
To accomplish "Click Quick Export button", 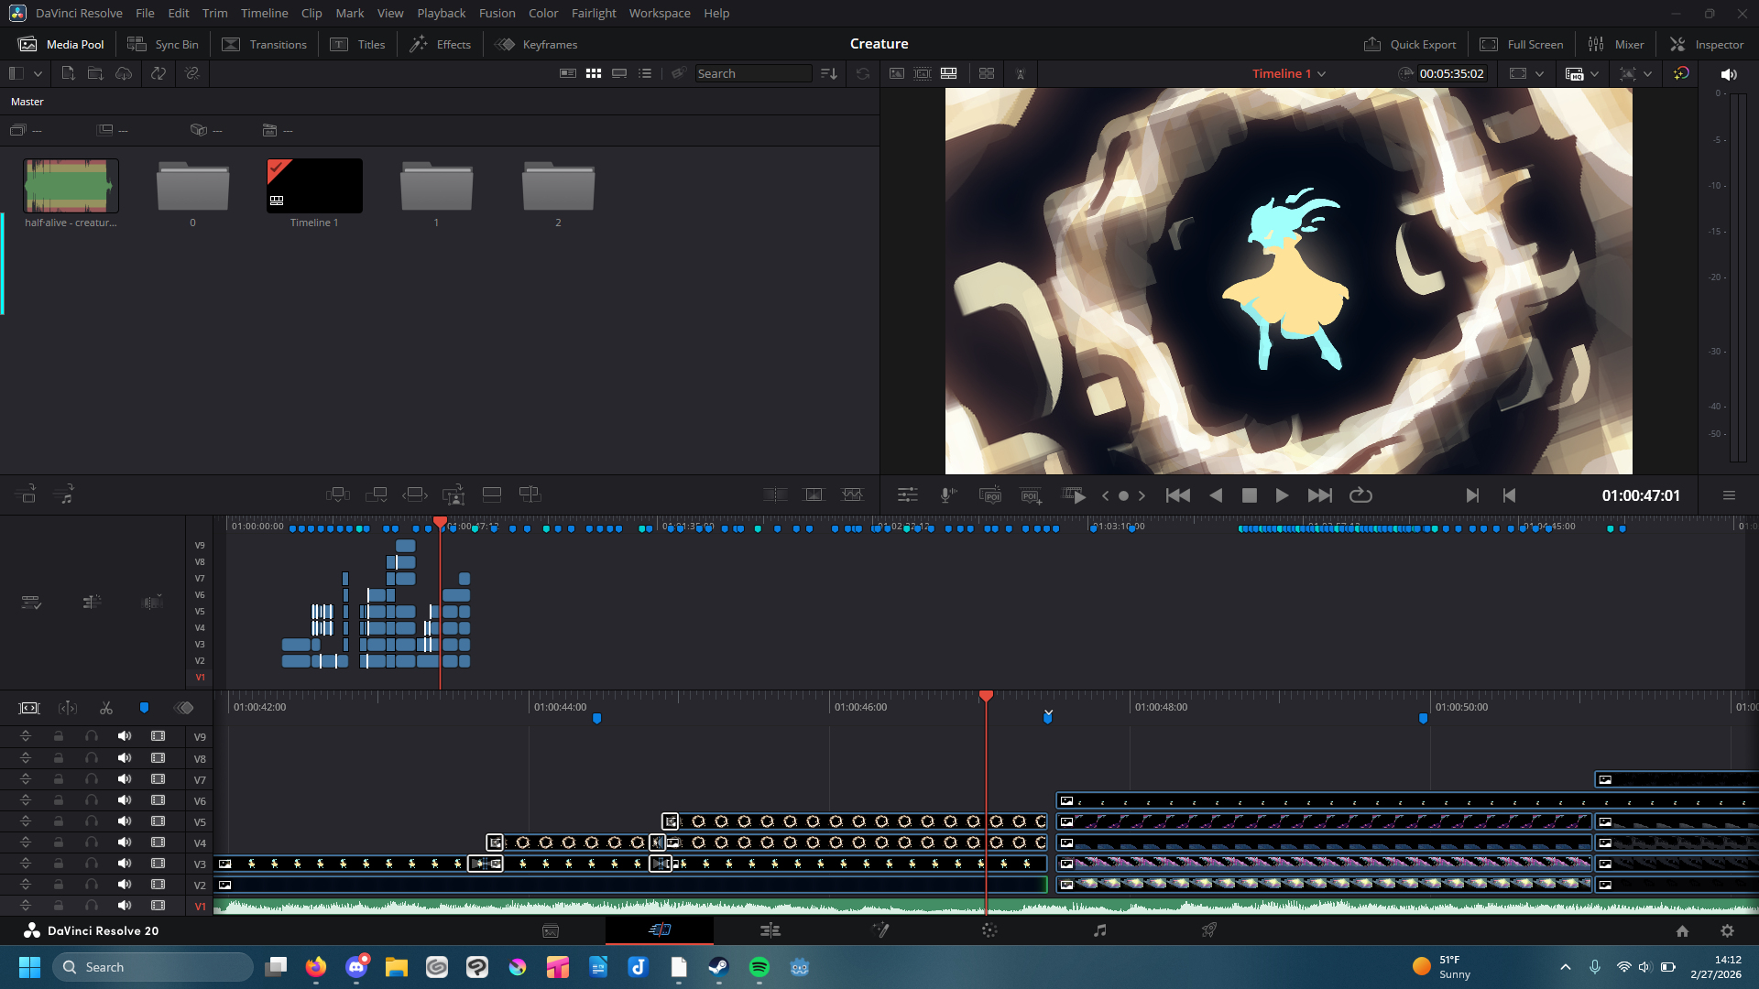I will point(1410,44).
